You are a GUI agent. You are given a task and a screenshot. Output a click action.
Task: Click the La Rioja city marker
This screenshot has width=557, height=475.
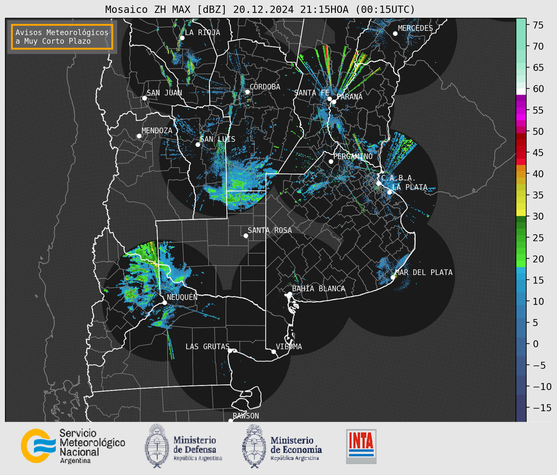tap(182, 38)
